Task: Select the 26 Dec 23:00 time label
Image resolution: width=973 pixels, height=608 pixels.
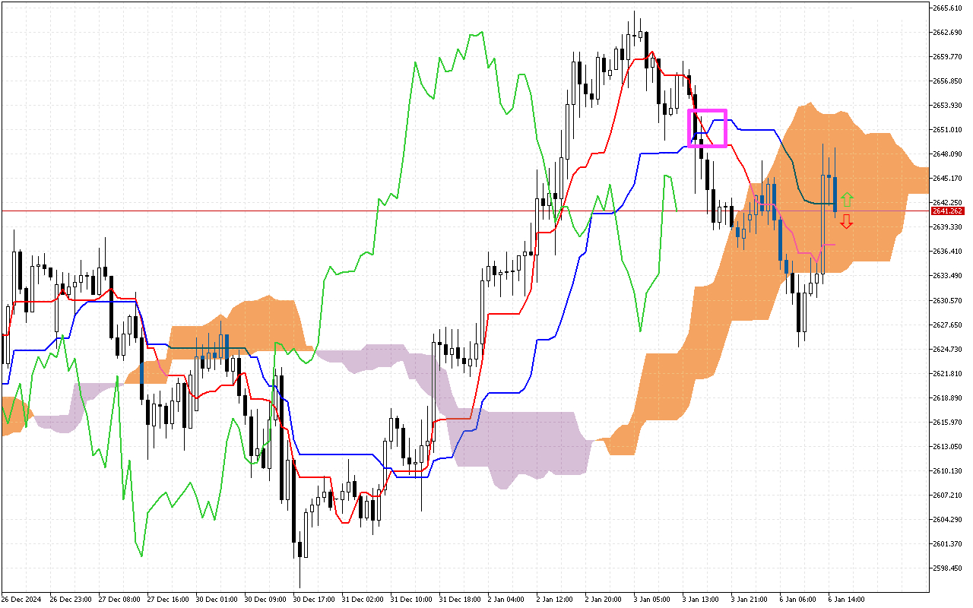Action: 71,600
